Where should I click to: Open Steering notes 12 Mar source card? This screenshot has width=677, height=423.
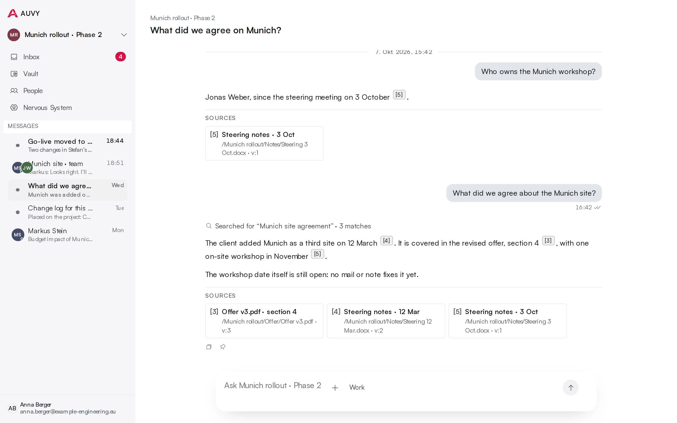386,321
